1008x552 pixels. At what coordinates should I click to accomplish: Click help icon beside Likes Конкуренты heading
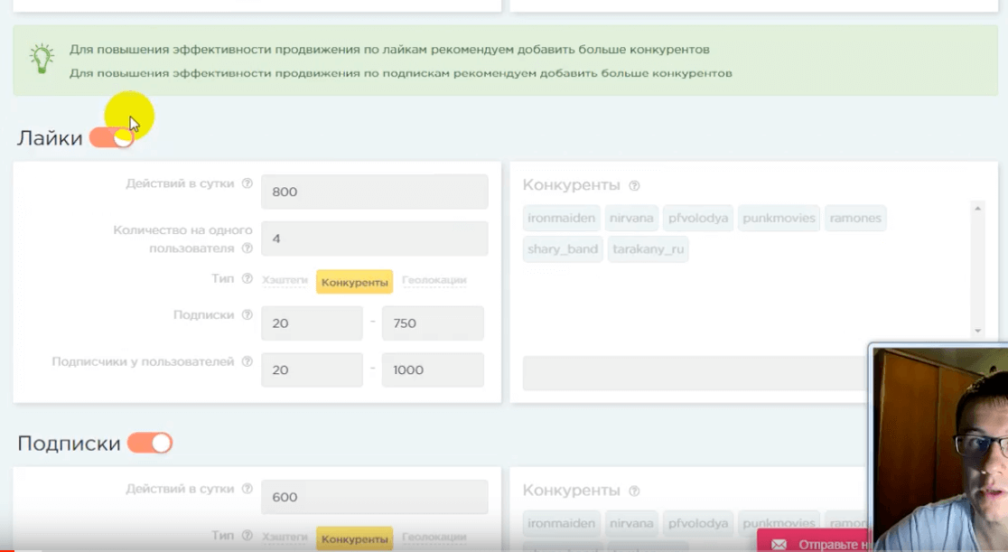click(634, 186)
